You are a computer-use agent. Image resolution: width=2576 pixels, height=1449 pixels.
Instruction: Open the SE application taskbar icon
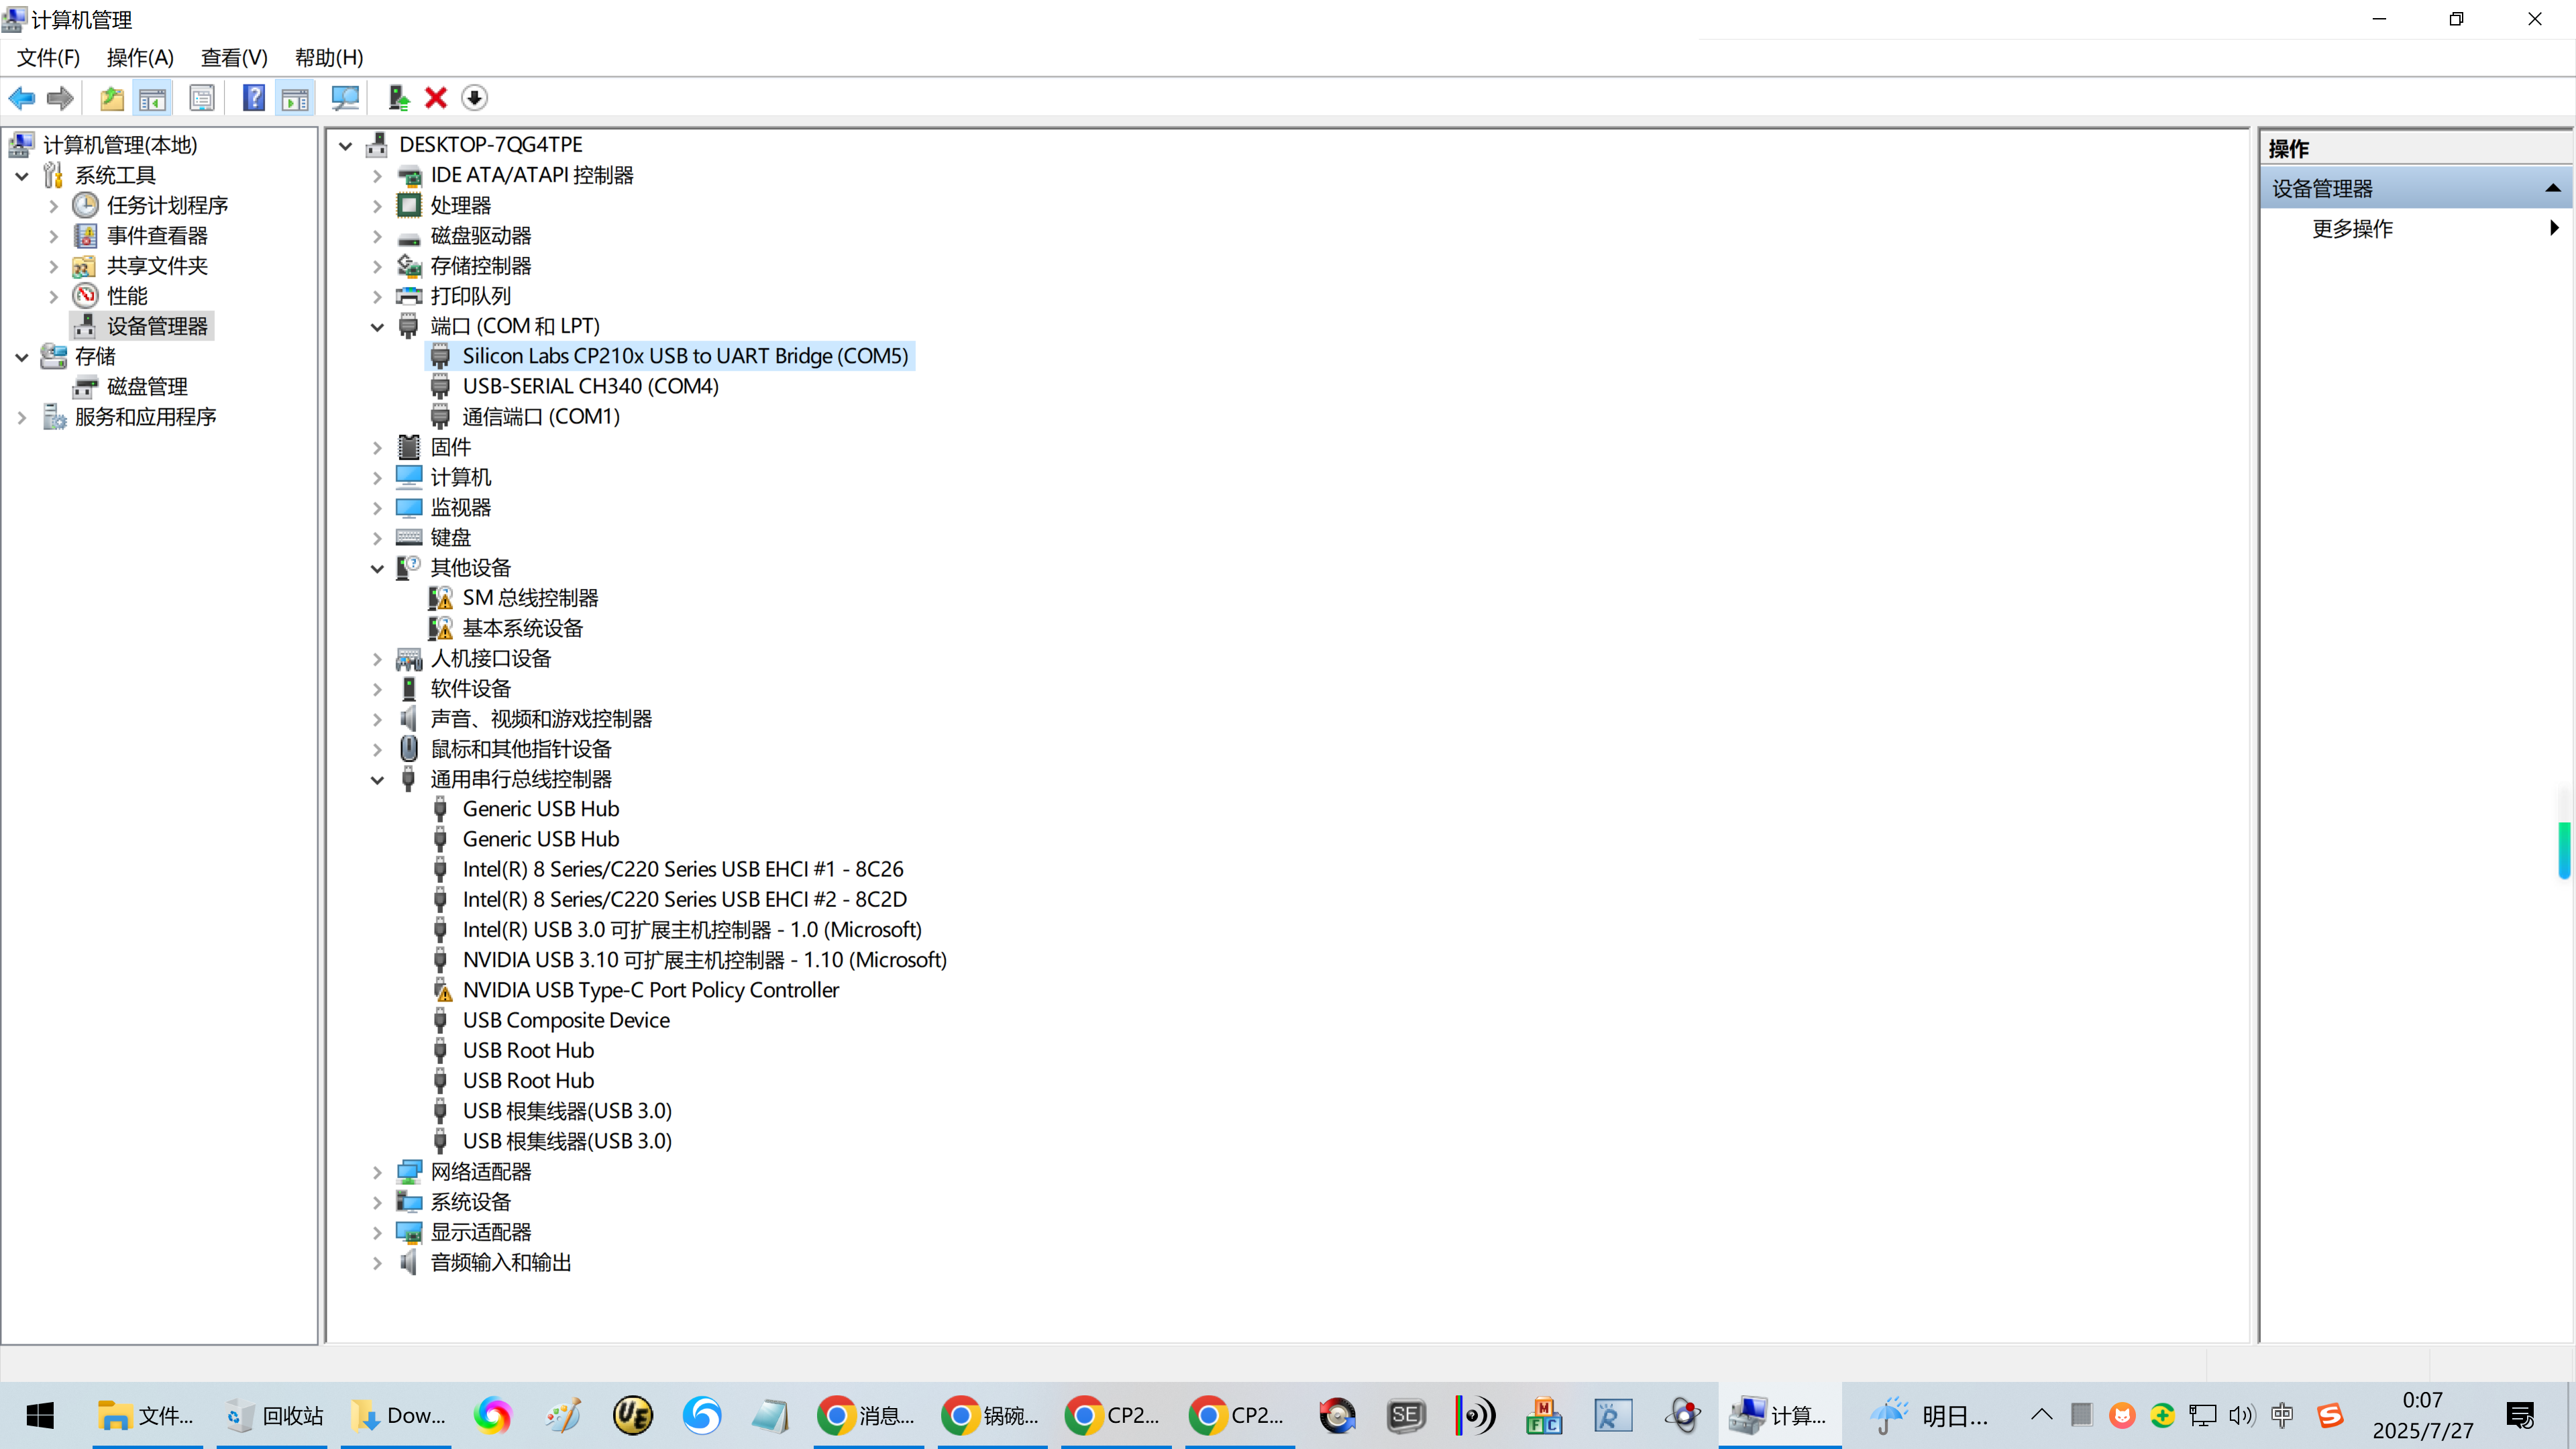(x=1406, y=1415)
